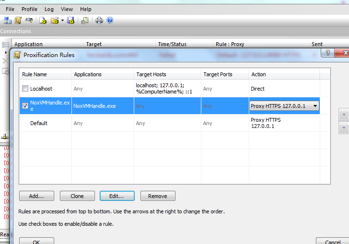Screen dimensions: 349x244
Task: Open the File menu
Action: point(10,9)
